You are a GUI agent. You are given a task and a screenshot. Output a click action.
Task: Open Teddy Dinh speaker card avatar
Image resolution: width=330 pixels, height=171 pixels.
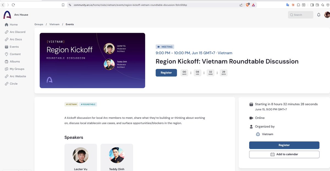point(117,155)
